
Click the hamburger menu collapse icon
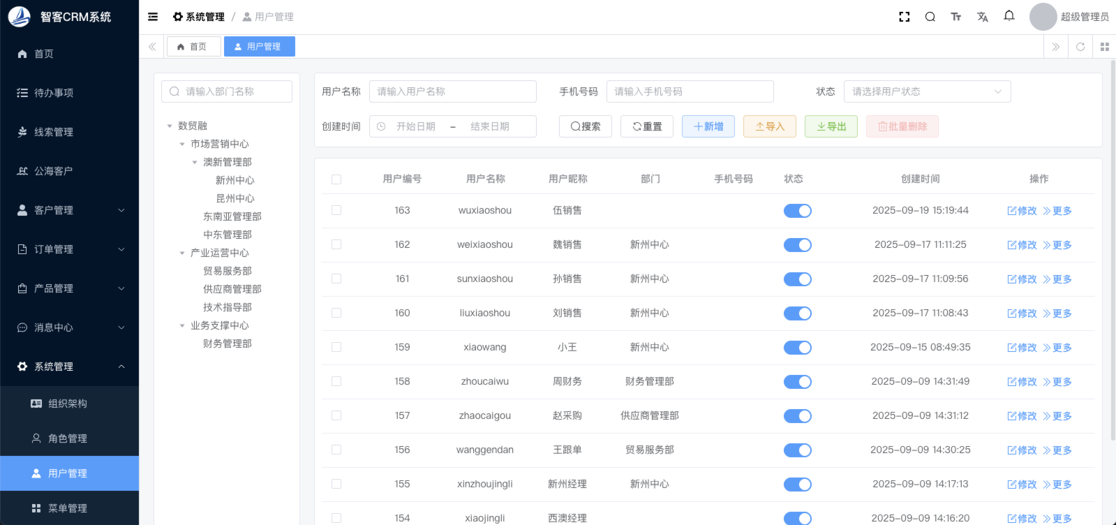pyautogui.click(x=153, y=17)
